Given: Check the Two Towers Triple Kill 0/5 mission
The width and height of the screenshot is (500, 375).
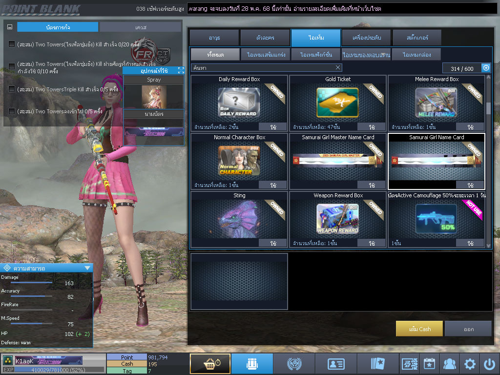Looking at the screenshot, I should [x=12, y=89].
